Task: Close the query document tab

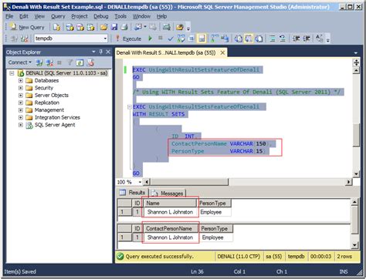Action: point(222,52)
